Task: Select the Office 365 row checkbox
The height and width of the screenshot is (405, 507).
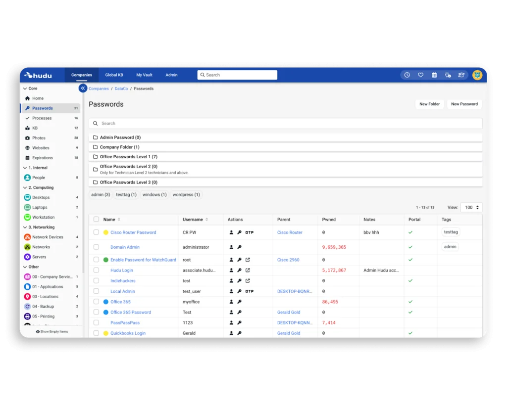Action: pyautogui.click(x=97, y=302)
